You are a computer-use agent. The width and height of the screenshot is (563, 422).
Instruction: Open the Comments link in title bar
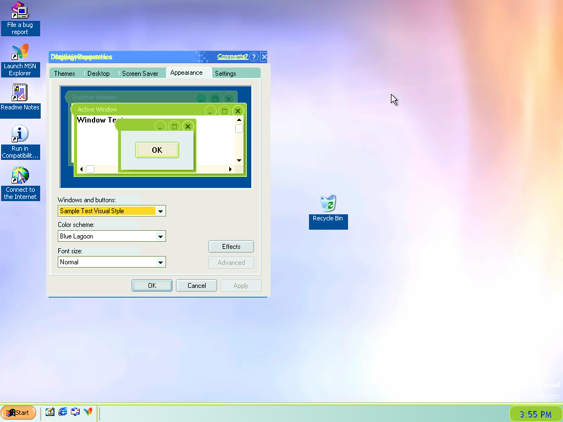[x=233, y=57]
